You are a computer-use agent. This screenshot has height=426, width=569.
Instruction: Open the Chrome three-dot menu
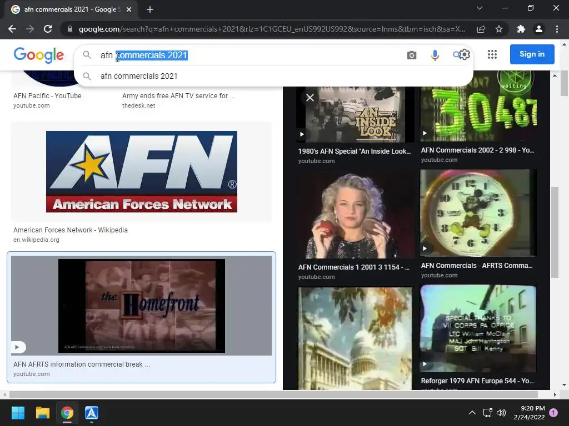(x=557, y=29)
